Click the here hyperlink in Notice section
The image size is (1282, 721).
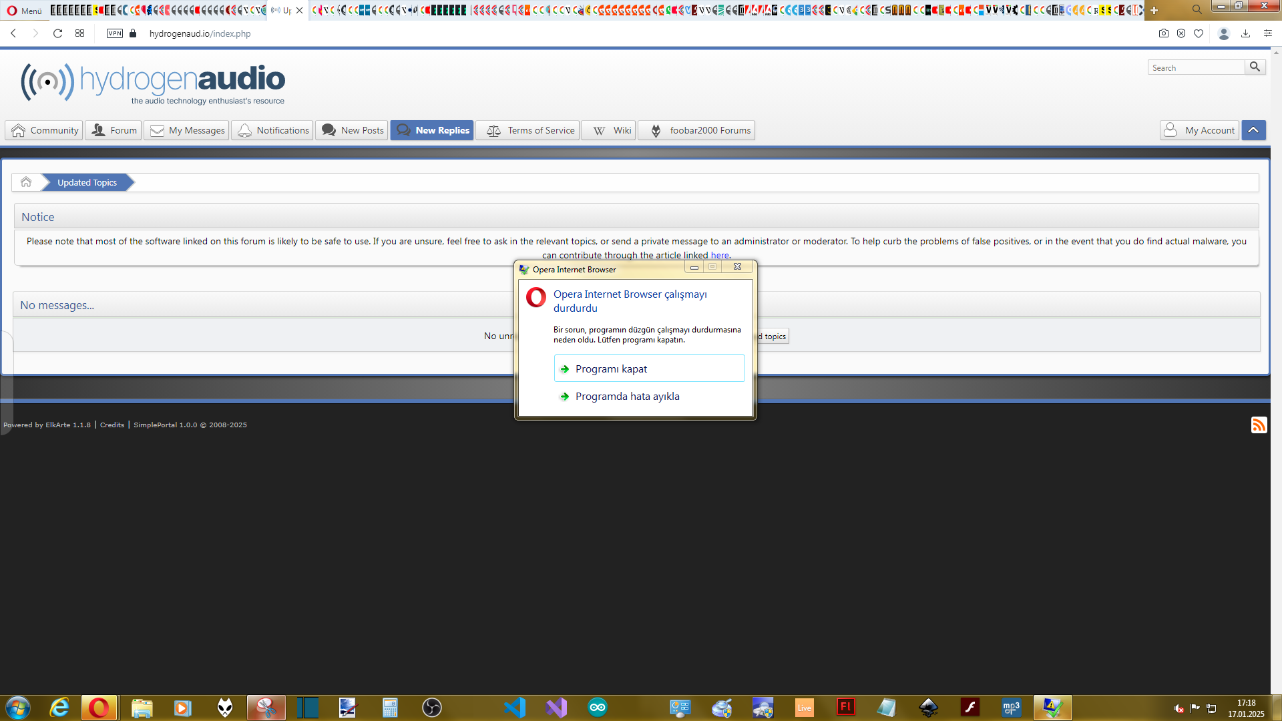[x=720, y=255]
